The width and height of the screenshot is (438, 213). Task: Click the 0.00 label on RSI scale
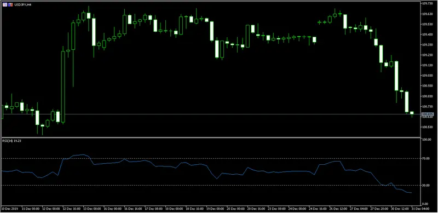click(x=425, y=204)
